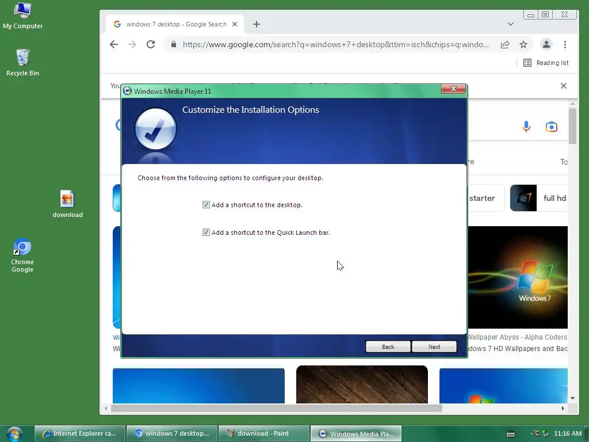Click the network tray icon
Viewport: 589px width, 442px height.
[x=536, y=433]
